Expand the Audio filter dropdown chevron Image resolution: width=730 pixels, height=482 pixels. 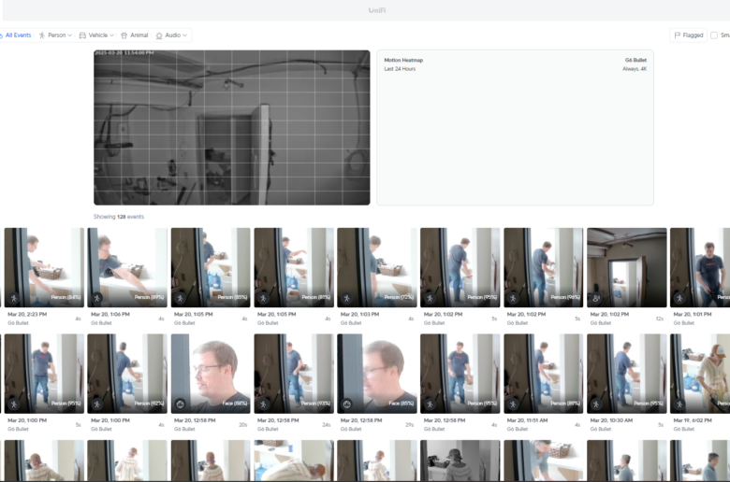pos(184,35)
